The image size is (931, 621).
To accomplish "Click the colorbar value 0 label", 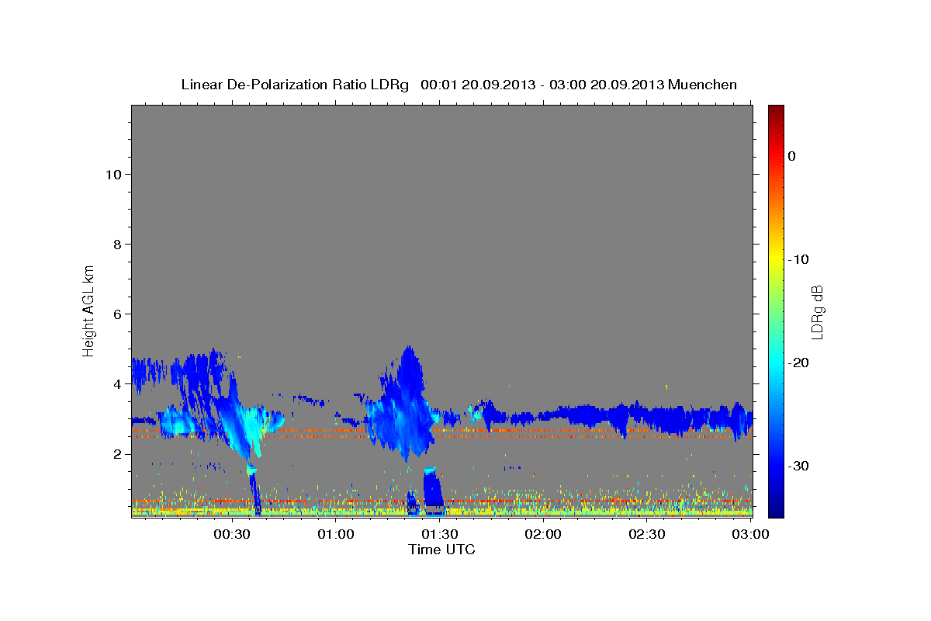I will (792, 156).
